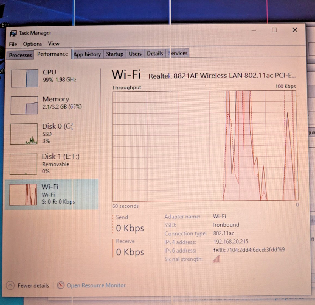Click the SSID value Ironbound

click(x=226, y=225)
